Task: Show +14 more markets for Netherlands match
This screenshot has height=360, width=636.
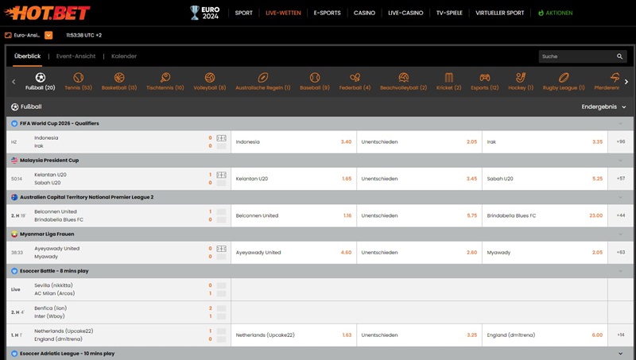Action: pos(621,335)
